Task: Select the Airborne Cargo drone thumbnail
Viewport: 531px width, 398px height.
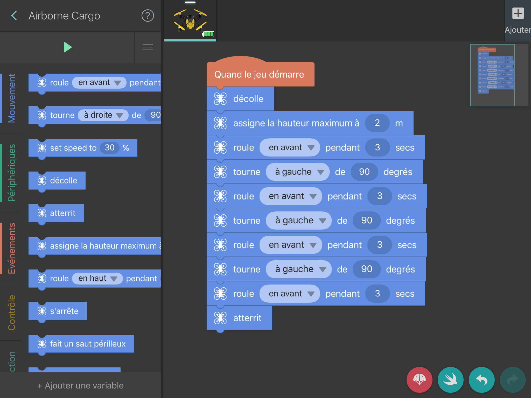Action: click(190, 21)
